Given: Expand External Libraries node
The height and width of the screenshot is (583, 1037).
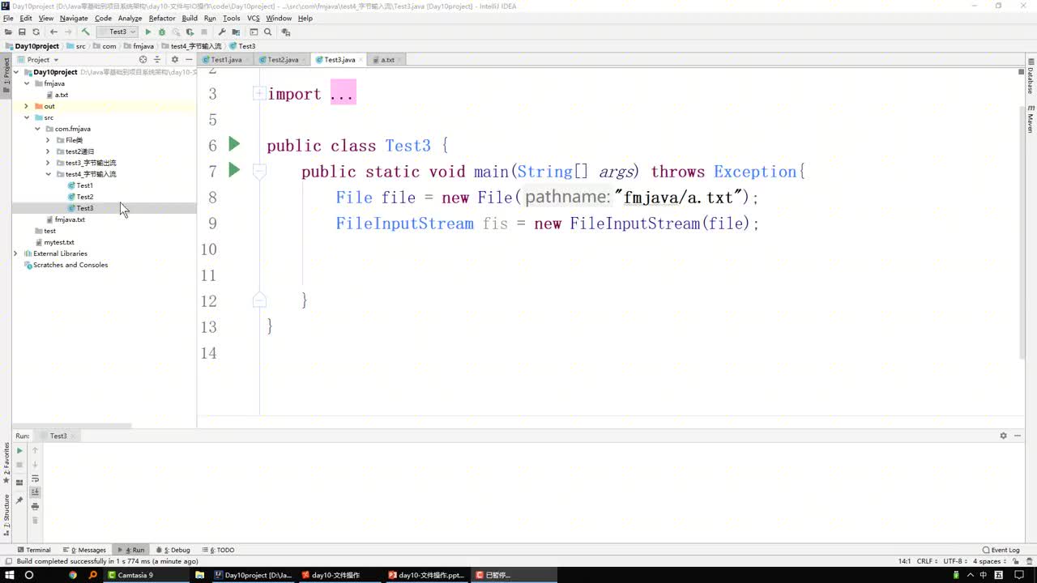Looking at the screenshot, I should (x=15, y=253).
